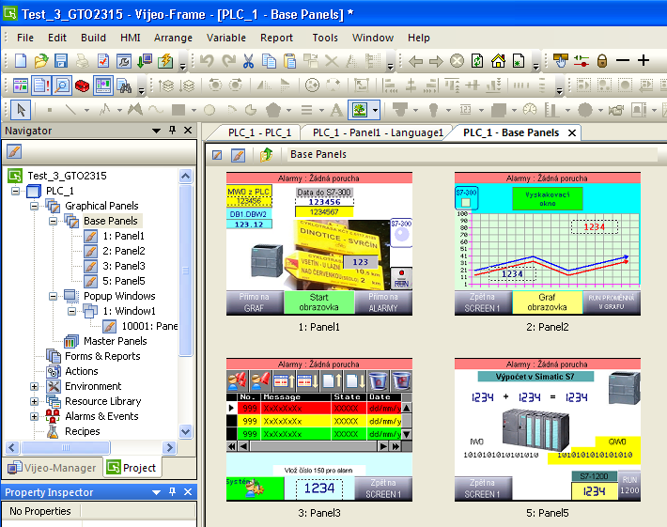The width and height of the screenshot is (667, 527).
Task: Click the lightning bolt Simulation icon
Action: click(165, 61)
